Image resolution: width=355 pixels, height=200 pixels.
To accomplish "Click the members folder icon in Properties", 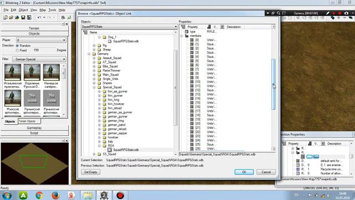I will coord(187,36).
